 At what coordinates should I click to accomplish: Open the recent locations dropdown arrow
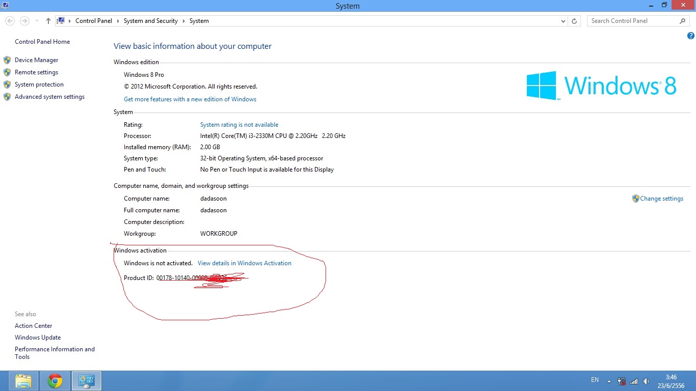[37, 21]
